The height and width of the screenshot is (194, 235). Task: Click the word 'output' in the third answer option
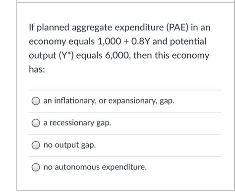pyautogui.click(x=67, y=145)
